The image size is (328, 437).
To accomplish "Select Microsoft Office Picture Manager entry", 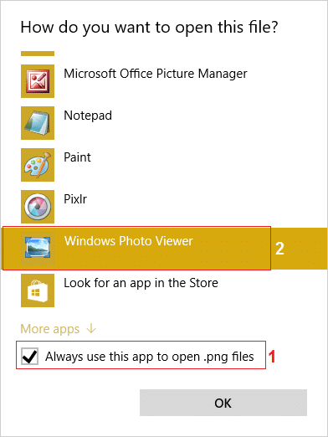I will pyautogui.click(x=156, y=74).
